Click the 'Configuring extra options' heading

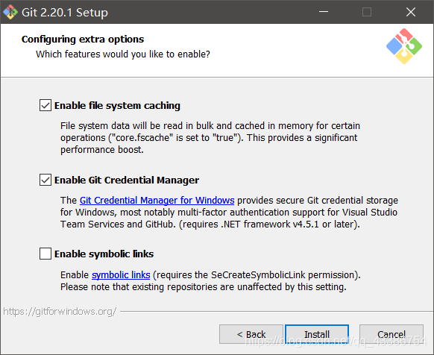pyautogui.click(x=83, y=40)
